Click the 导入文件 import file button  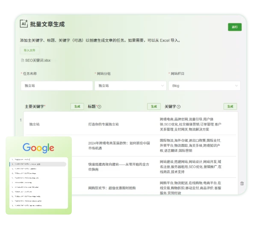(x=30, y=50)
